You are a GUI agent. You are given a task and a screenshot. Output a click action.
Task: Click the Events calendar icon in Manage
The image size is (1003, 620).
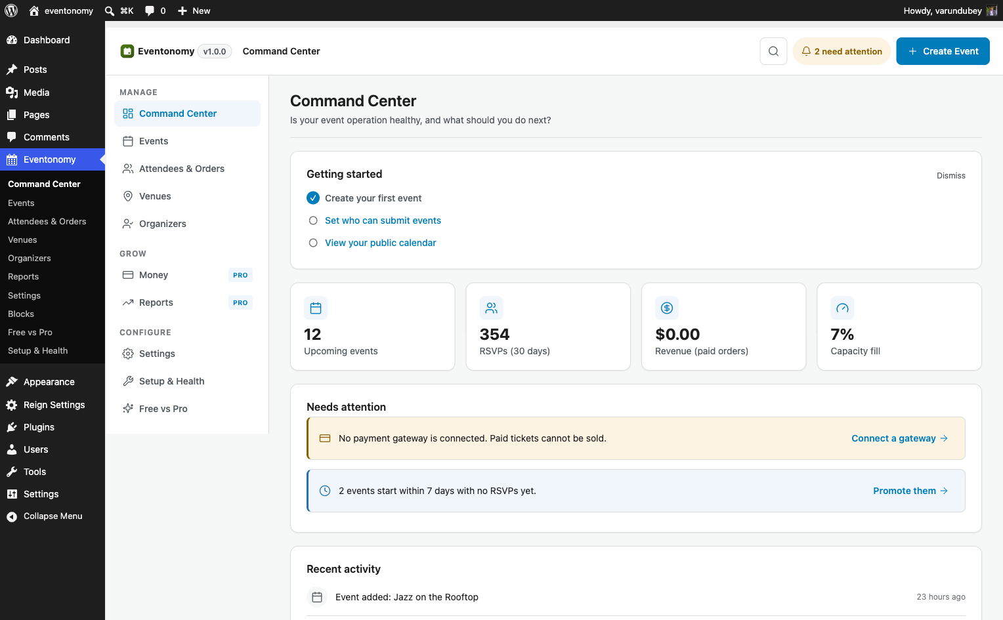pyautogui.click(x=128, y=141)
